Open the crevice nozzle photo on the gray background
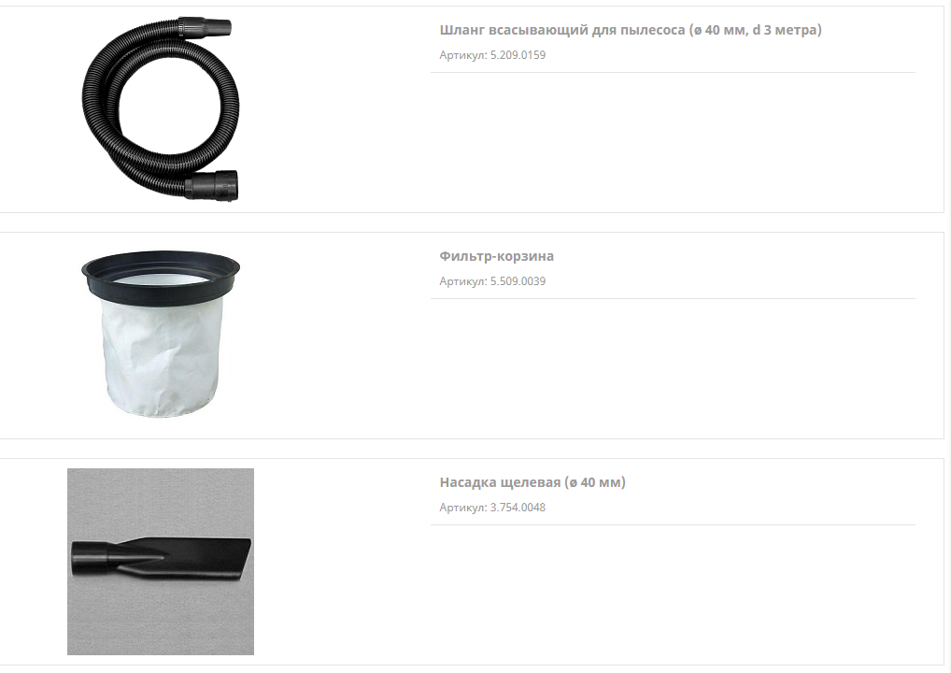 [x=161, y=562]
